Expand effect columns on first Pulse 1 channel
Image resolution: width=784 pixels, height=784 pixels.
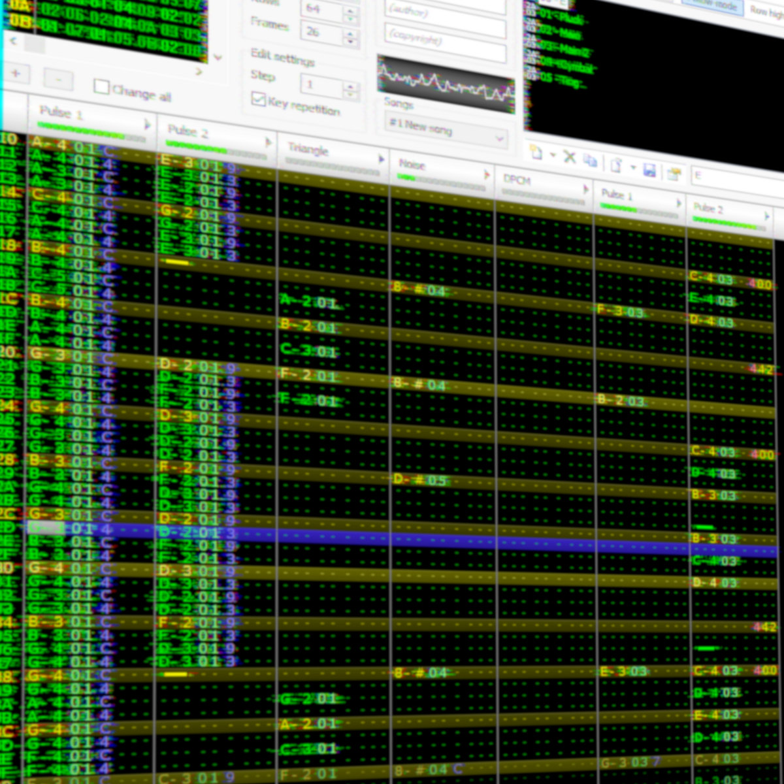pos(148,125)
